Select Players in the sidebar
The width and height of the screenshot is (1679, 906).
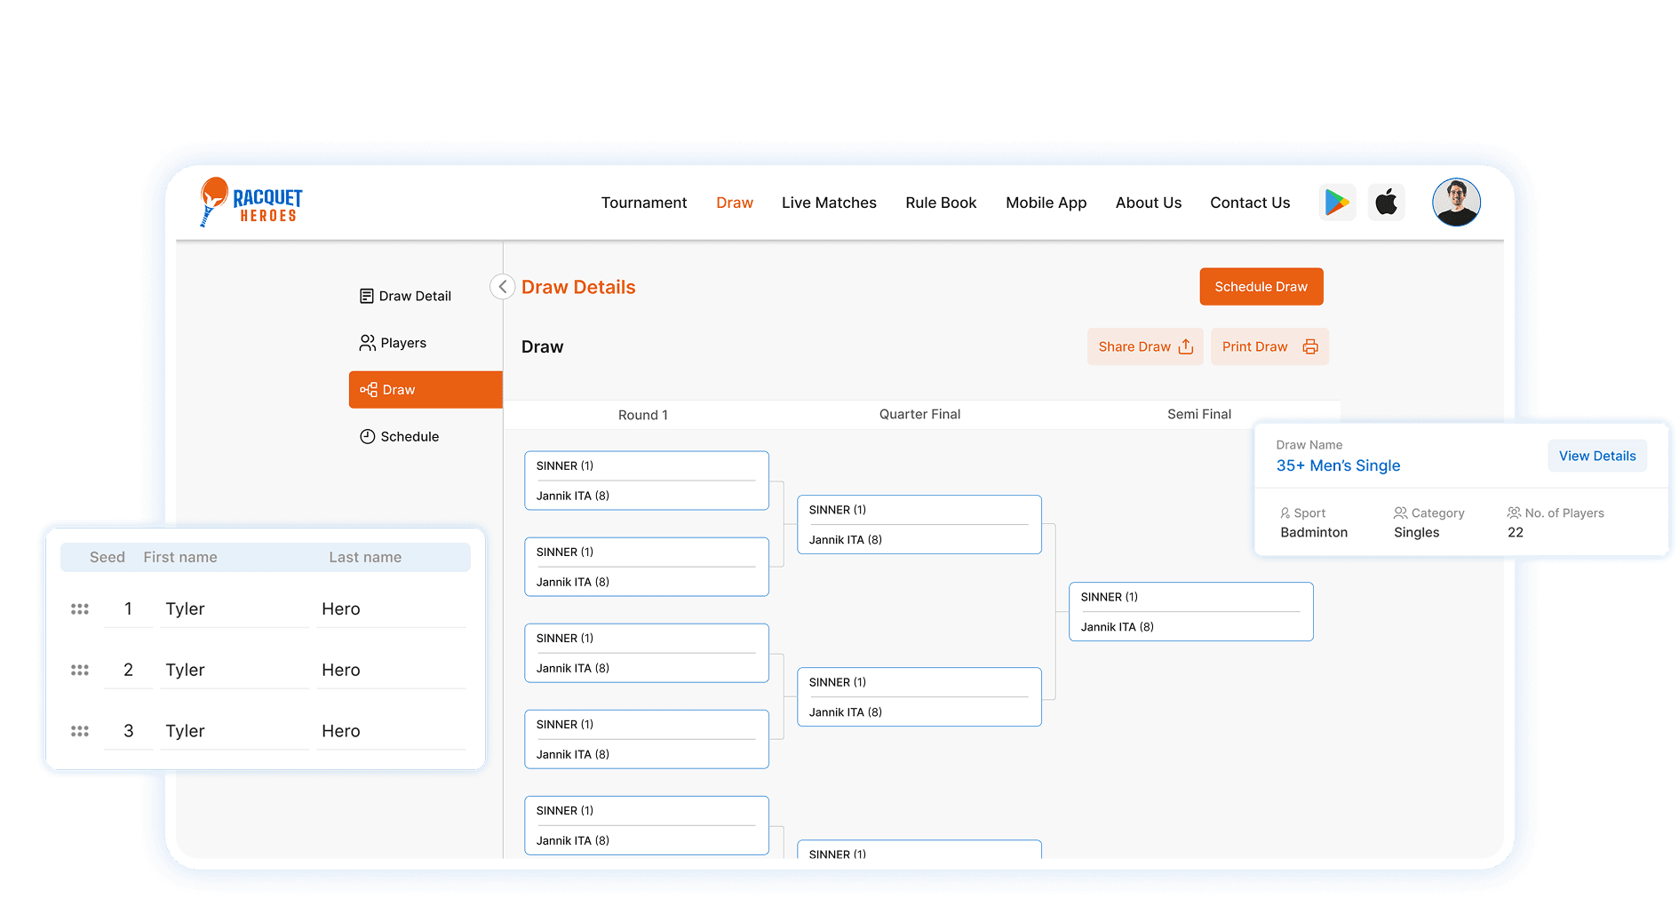coord(394,343)
